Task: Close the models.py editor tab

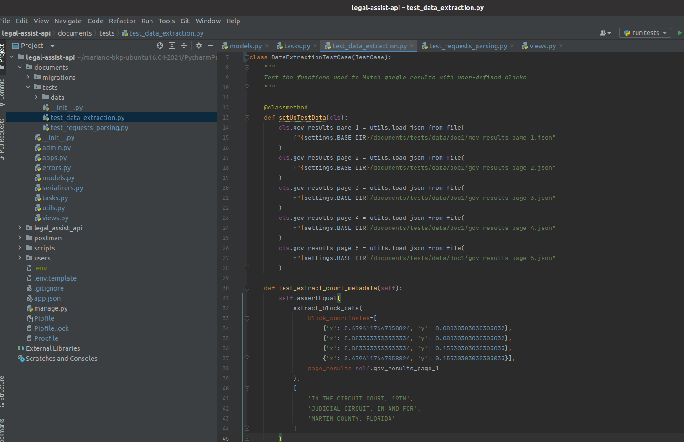Action: pos(267,46)
